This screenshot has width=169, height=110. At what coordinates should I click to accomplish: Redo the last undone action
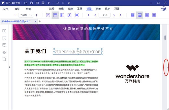63,3
